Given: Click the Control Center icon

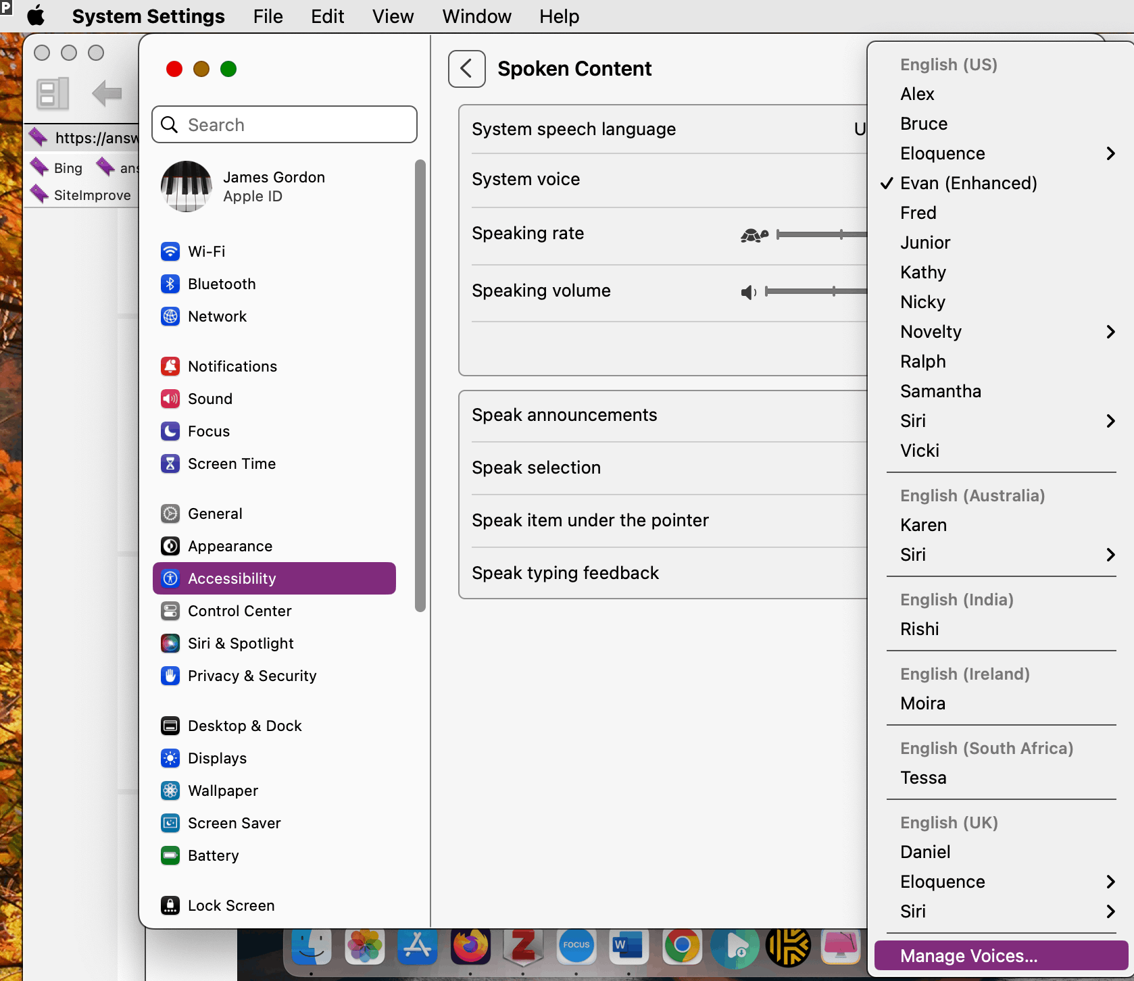Looking at the screenshot, I should (170, 611).
